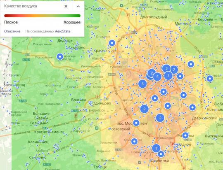Screen dimensions: 223x170
Task: Click the Качество воздуха panel title
Action: tap(21, 6)
